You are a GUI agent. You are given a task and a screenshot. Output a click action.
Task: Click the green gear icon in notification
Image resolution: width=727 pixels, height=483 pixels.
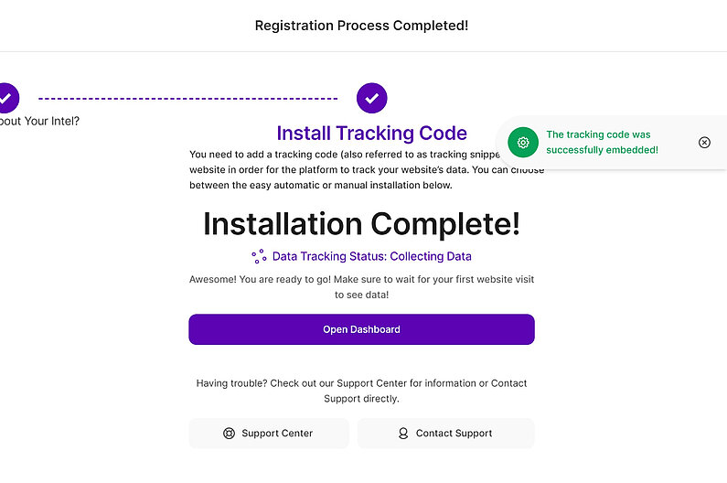523,143
